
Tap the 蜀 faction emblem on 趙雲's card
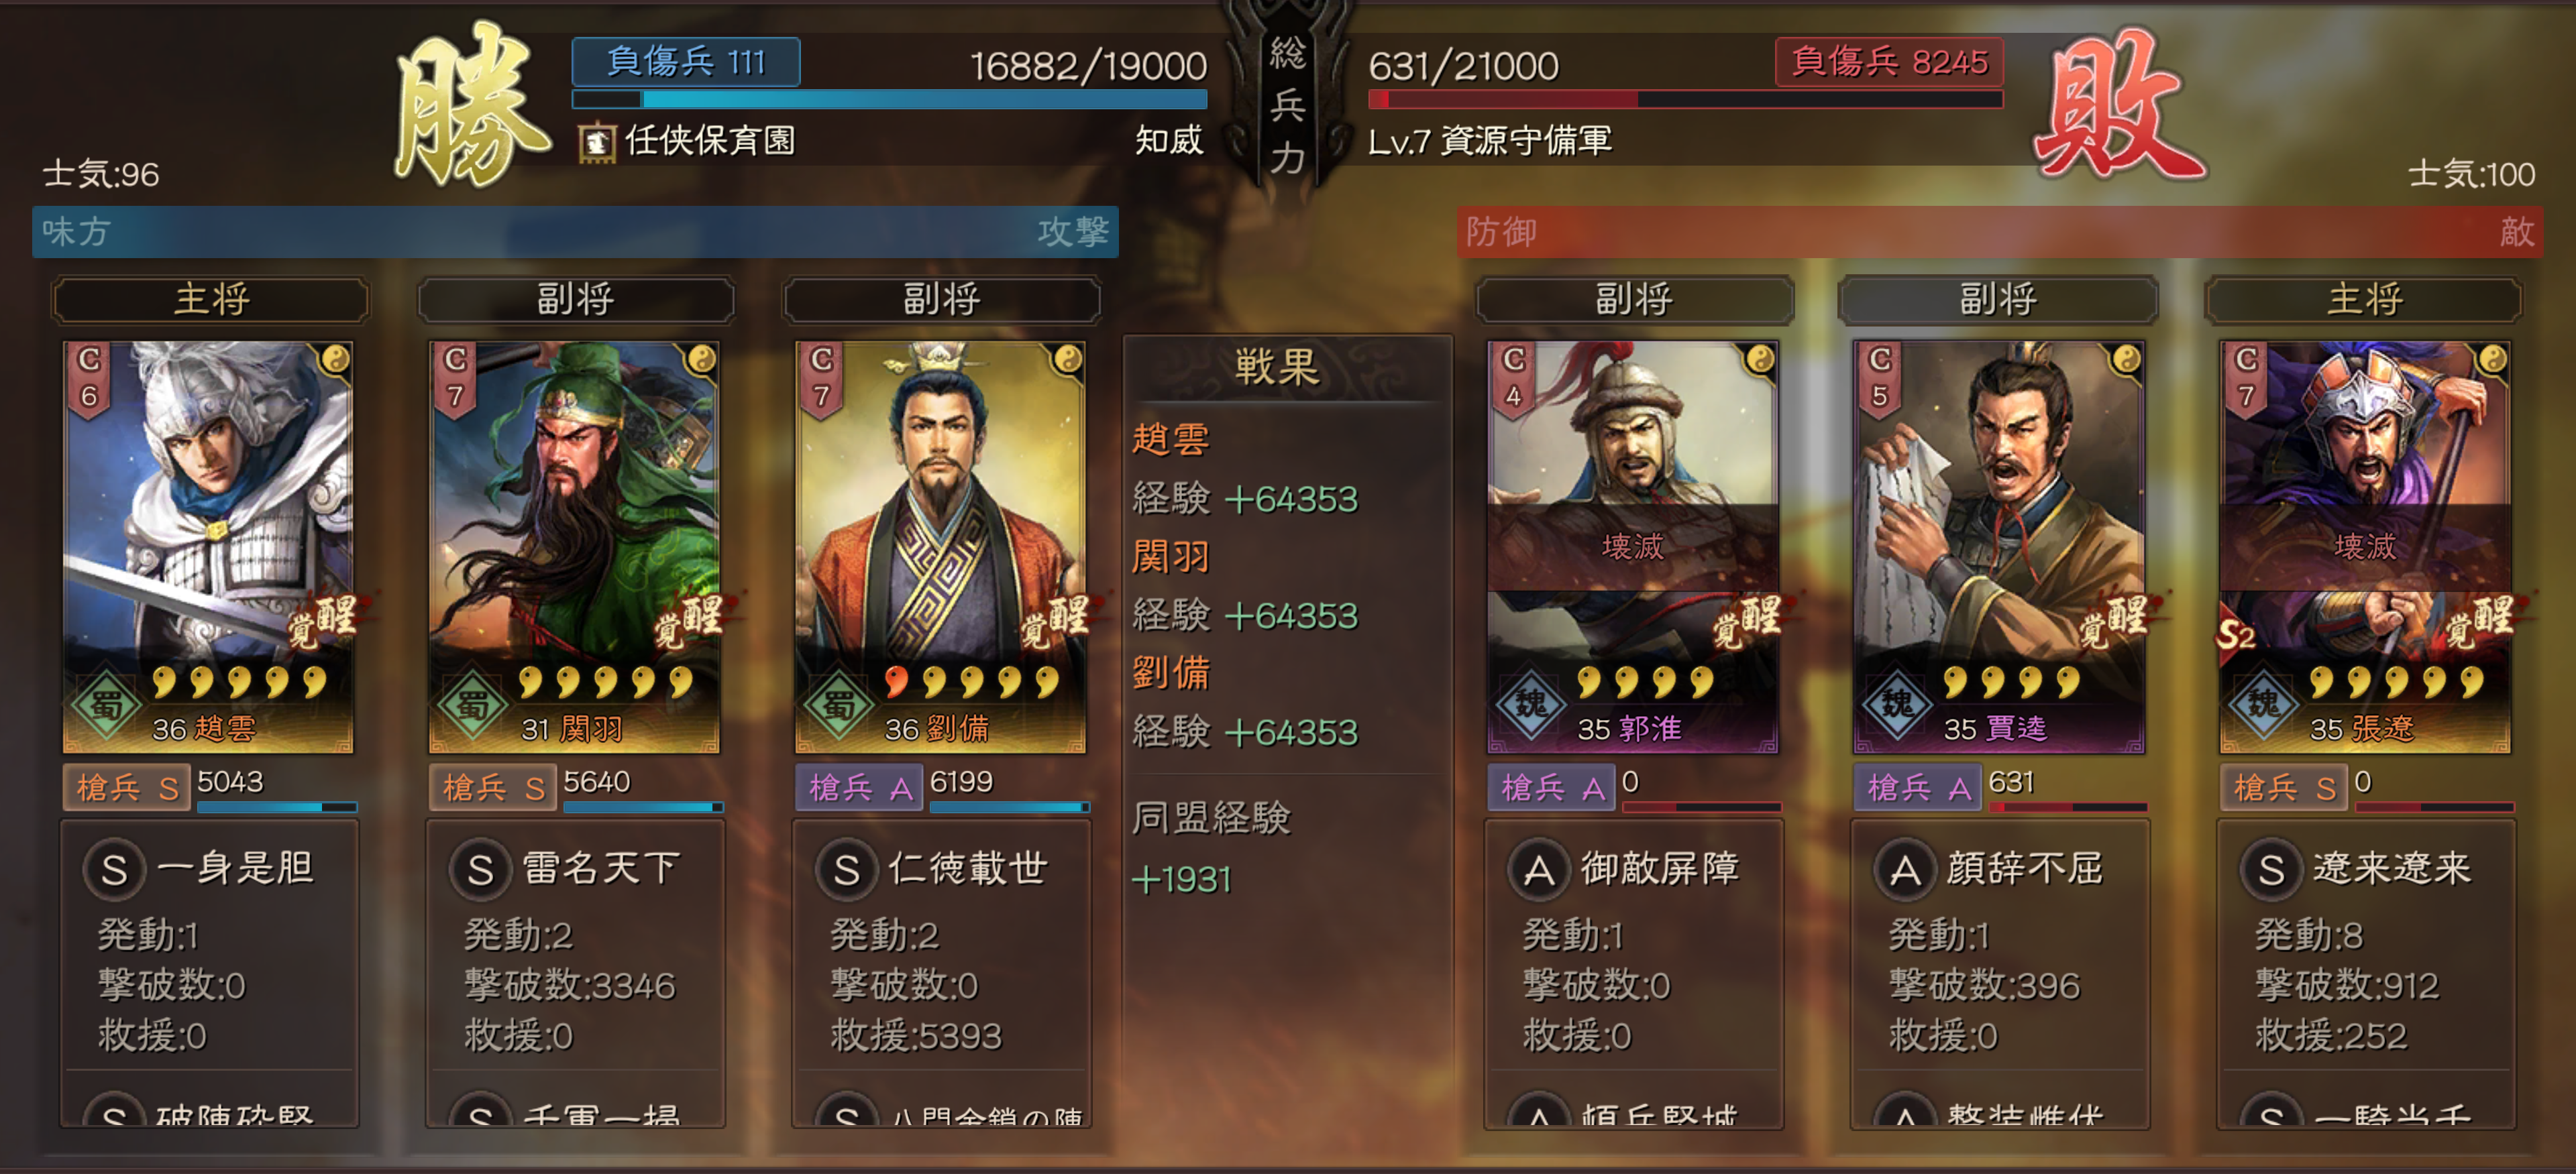coord(106,705)
